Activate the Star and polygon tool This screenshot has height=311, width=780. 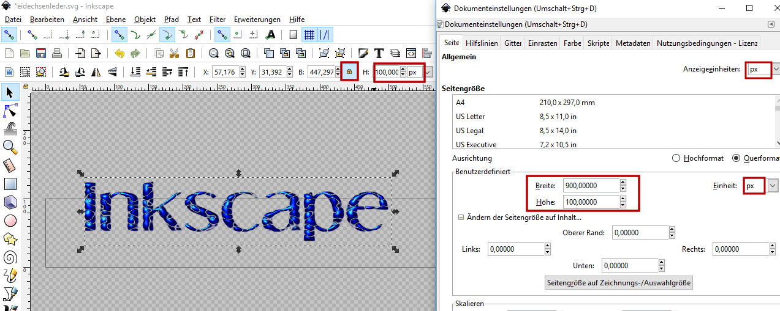[10, 238]
